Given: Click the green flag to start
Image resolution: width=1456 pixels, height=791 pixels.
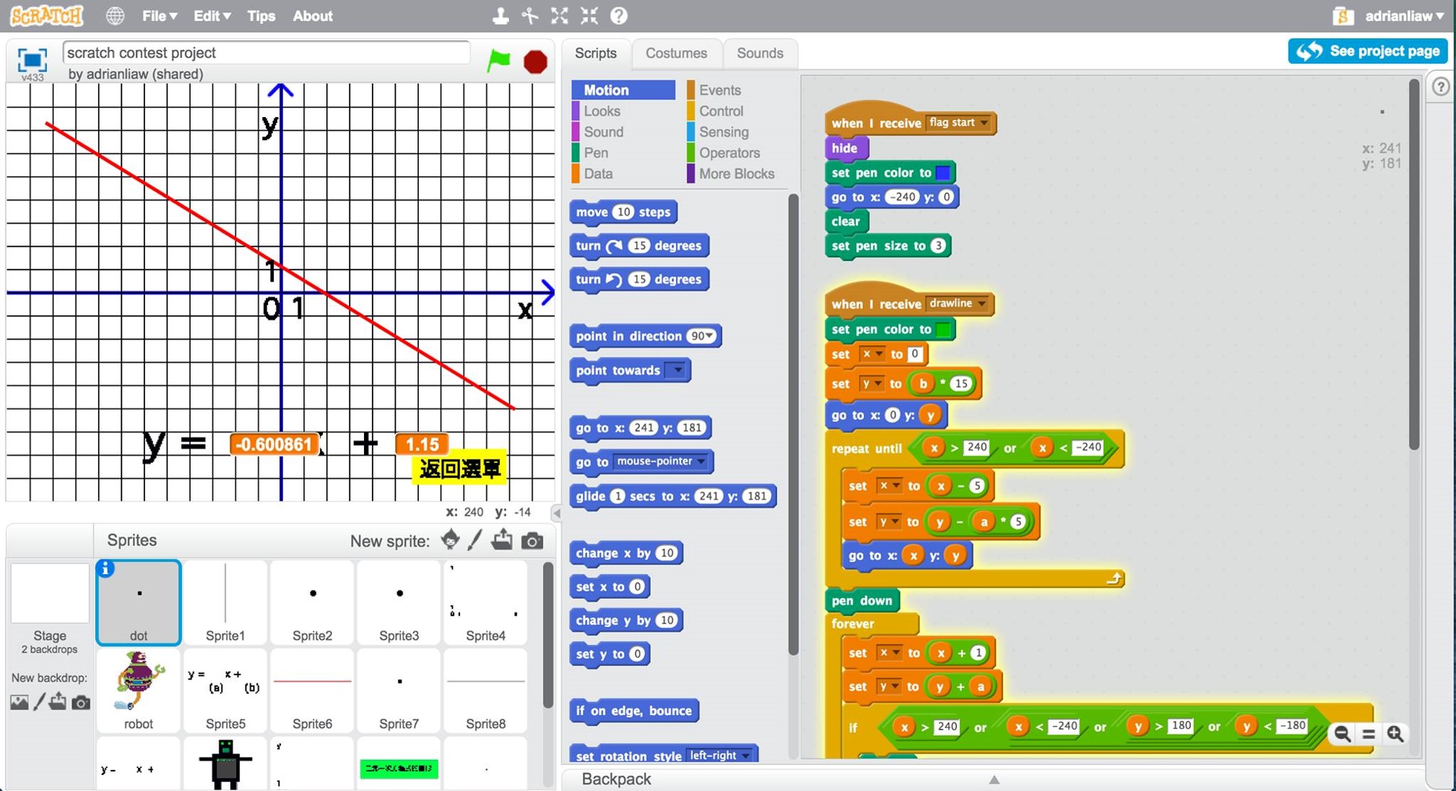Looking at the screenshot, I should point(498,61).
